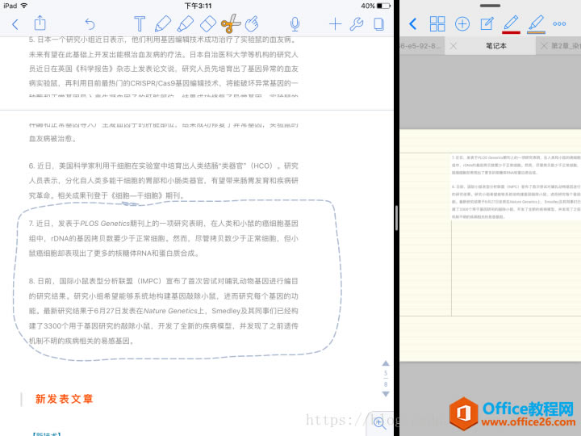Tap the slide-over grabber at top
Viewport: 581px width, 436px height.
tap(490, 6)
